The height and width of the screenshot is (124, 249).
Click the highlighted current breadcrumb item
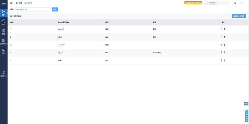(x=28, y=3)
